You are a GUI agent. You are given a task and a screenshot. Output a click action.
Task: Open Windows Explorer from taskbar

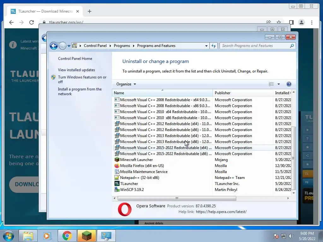[28, 236]
